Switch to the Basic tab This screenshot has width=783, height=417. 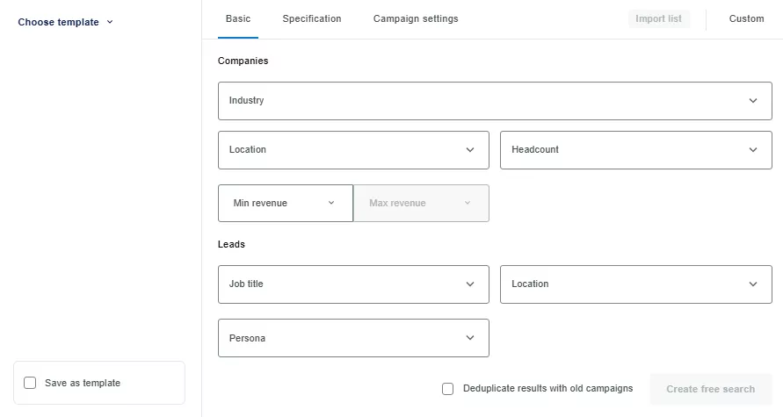pyautogui.click(x=238, y=19)
